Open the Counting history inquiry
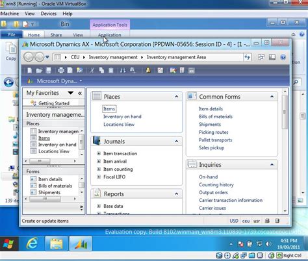This screenshot has width=308, height=261. click(216, 184)
